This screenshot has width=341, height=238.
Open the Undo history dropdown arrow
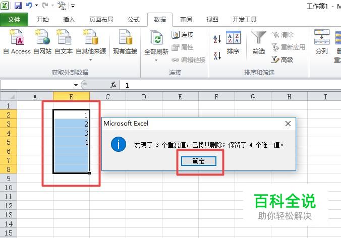(36, 6)
